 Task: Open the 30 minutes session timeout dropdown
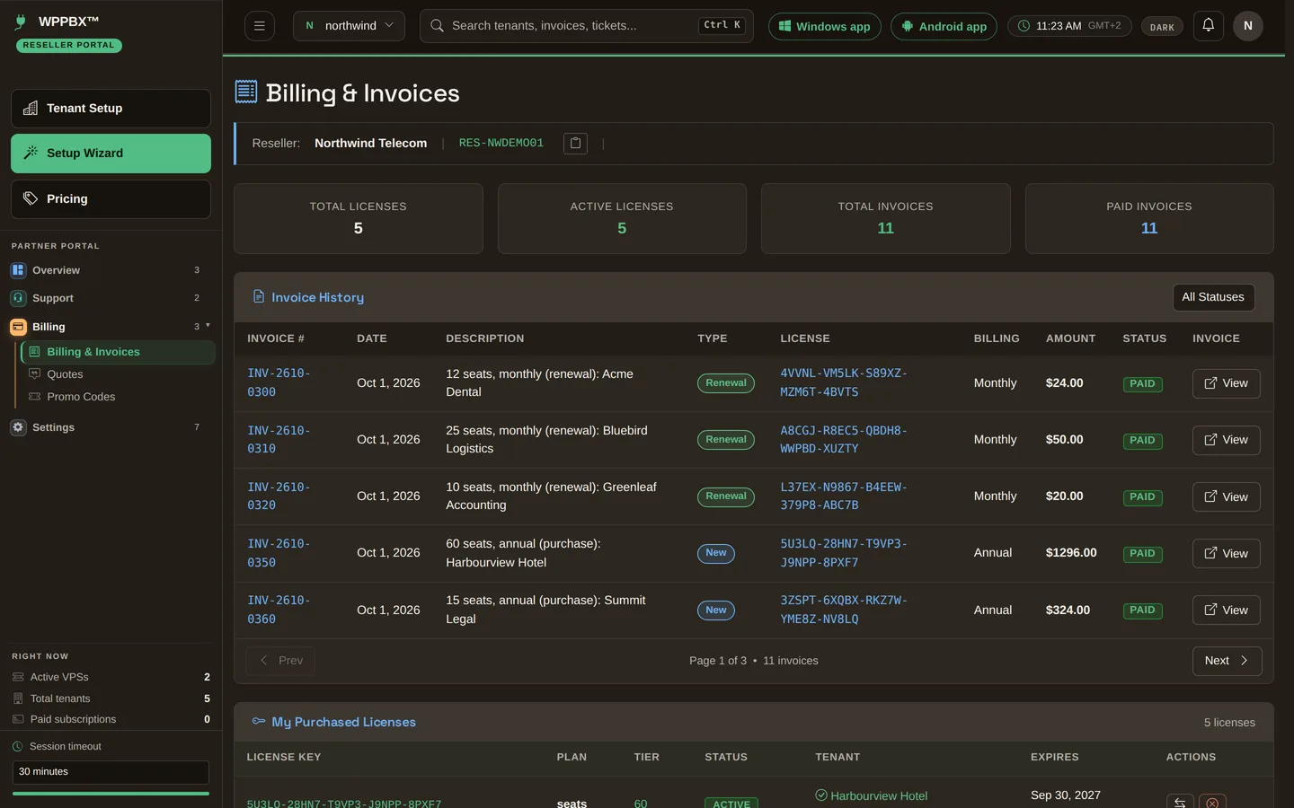[x=111, y=772]
